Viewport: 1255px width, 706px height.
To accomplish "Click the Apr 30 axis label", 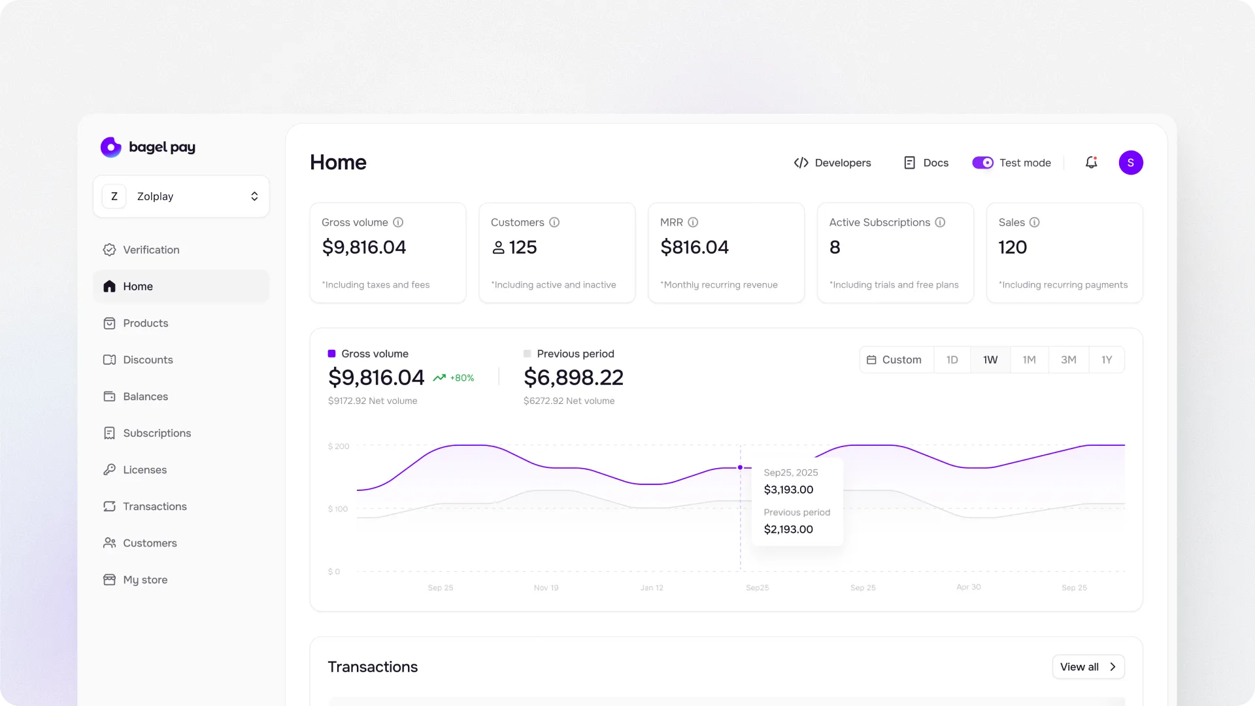I will 969,587.
